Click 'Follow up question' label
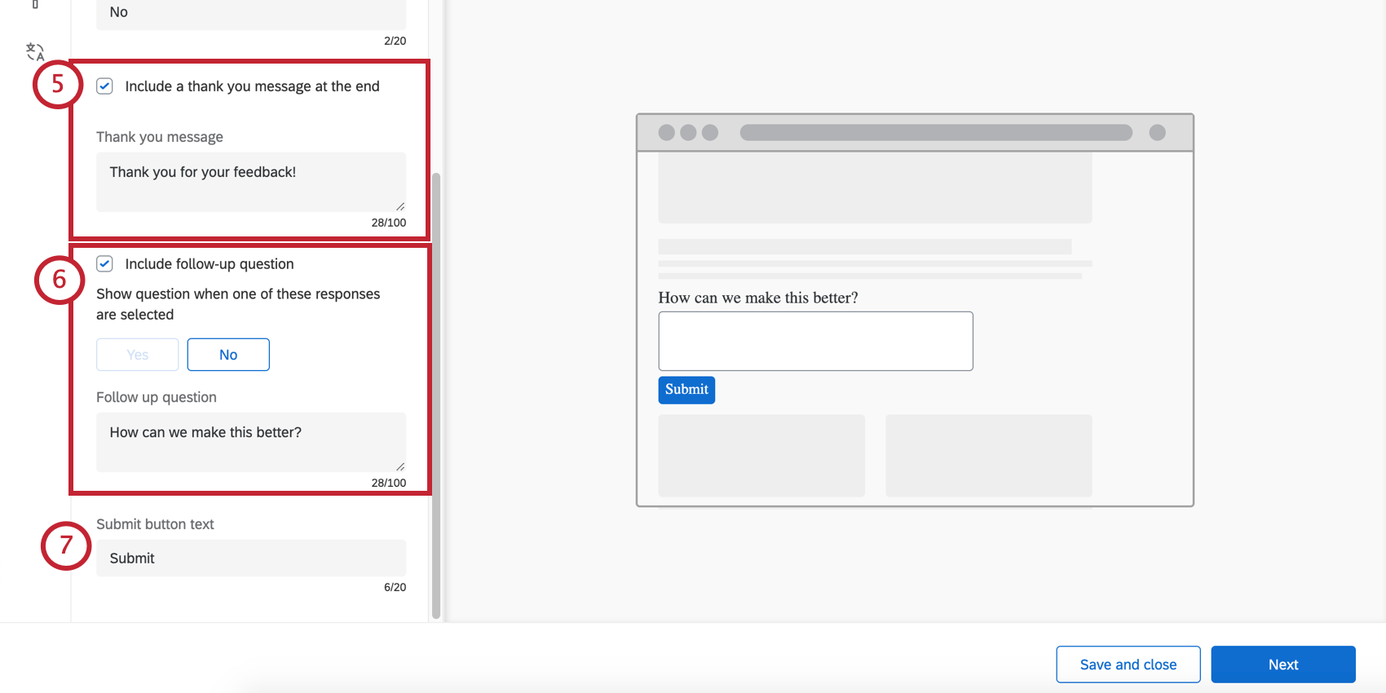Viewport: 1386px width, 693px height. [x=157, y=397]
